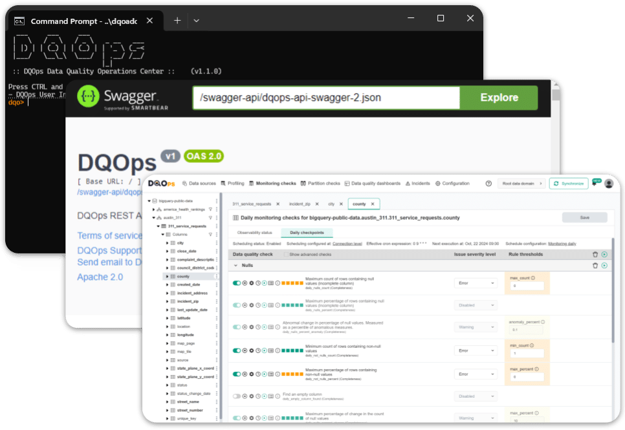Click the min_count threshold input field
This screenshot has width=625, height=430.
[527, 353]
